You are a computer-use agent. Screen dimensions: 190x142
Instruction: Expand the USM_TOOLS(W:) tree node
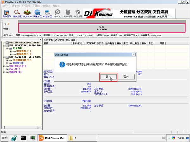tap(4, 66)
